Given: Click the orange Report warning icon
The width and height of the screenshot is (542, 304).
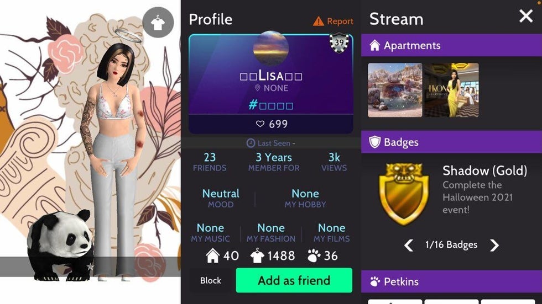Looking at the screenshot, I should (319, 22).
